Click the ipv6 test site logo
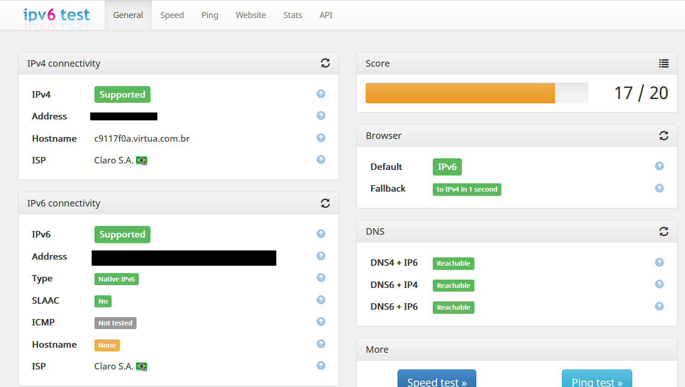The height and width of the screenshot is (387, 685). point(56,15)
